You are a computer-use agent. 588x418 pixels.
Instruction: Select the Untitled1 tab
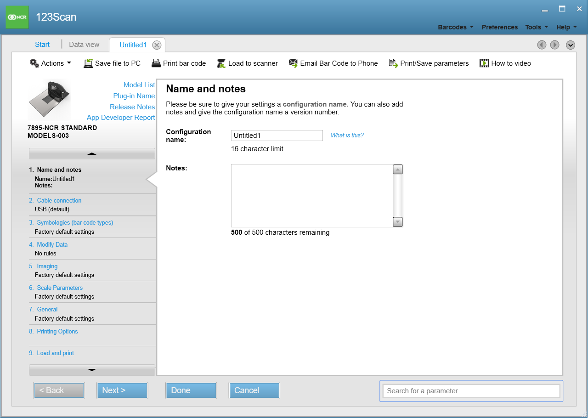pos(133,45)
